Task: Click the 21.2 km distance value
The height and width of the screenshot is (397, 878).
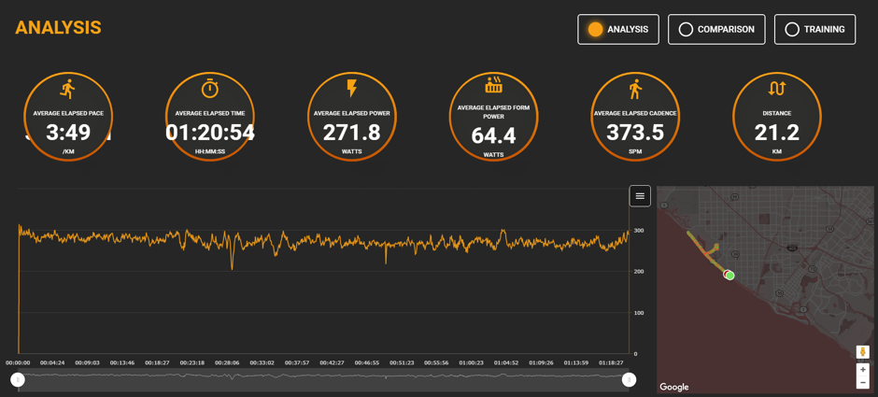Action: pos(776,133)
